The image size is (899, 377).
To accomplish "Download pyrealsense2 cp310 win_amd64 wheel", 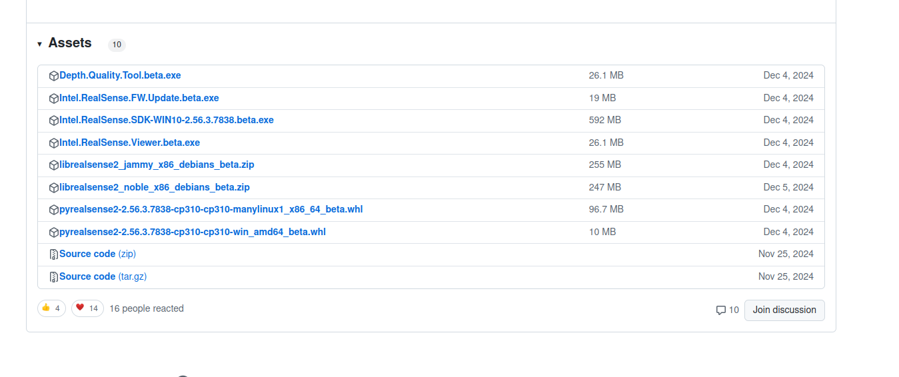I will (x=193, y=232).
